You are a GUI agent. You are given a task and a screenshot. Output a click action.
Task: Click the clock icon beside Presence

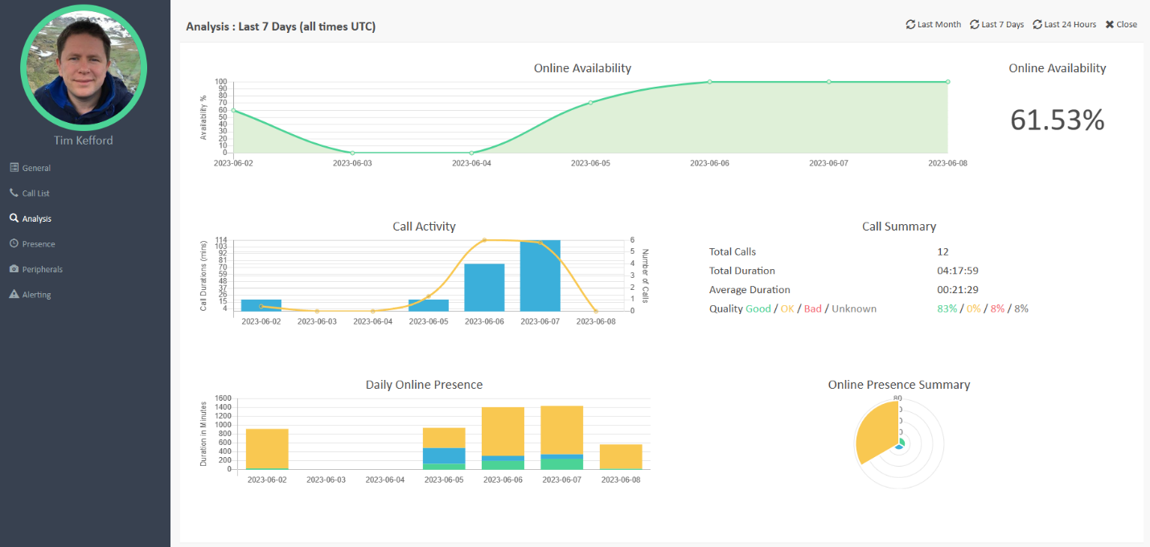point(14,243)
